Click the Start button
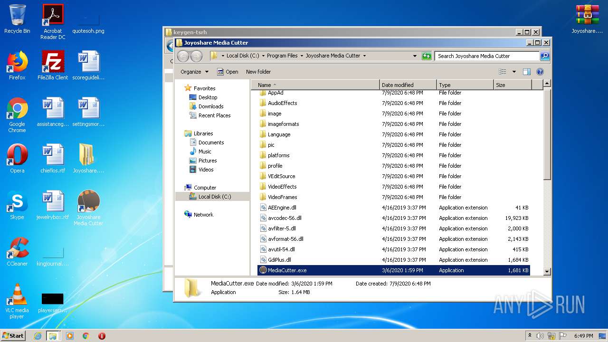608x342 pixels. pos(13,336)
